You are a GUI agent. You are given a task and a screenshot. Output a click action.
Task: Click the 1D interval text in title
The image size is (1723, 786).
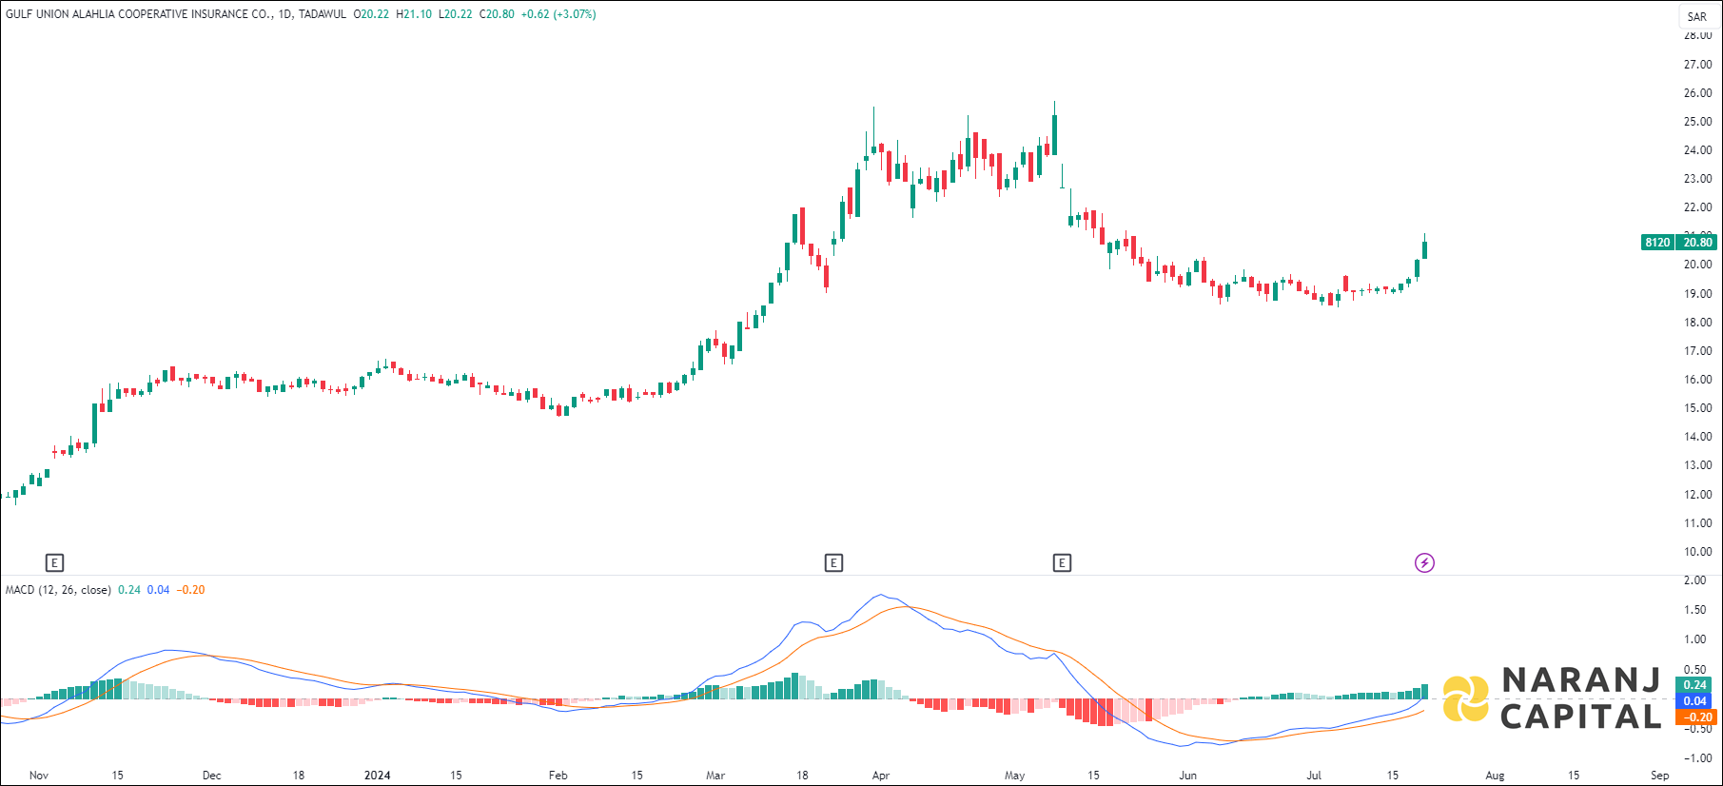[285, 14]
